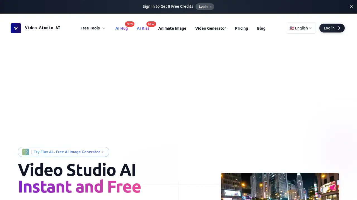This screenshot has width=357, height=200.
Task: Click the city night scene thumbnail
Action: click(280, 186)
